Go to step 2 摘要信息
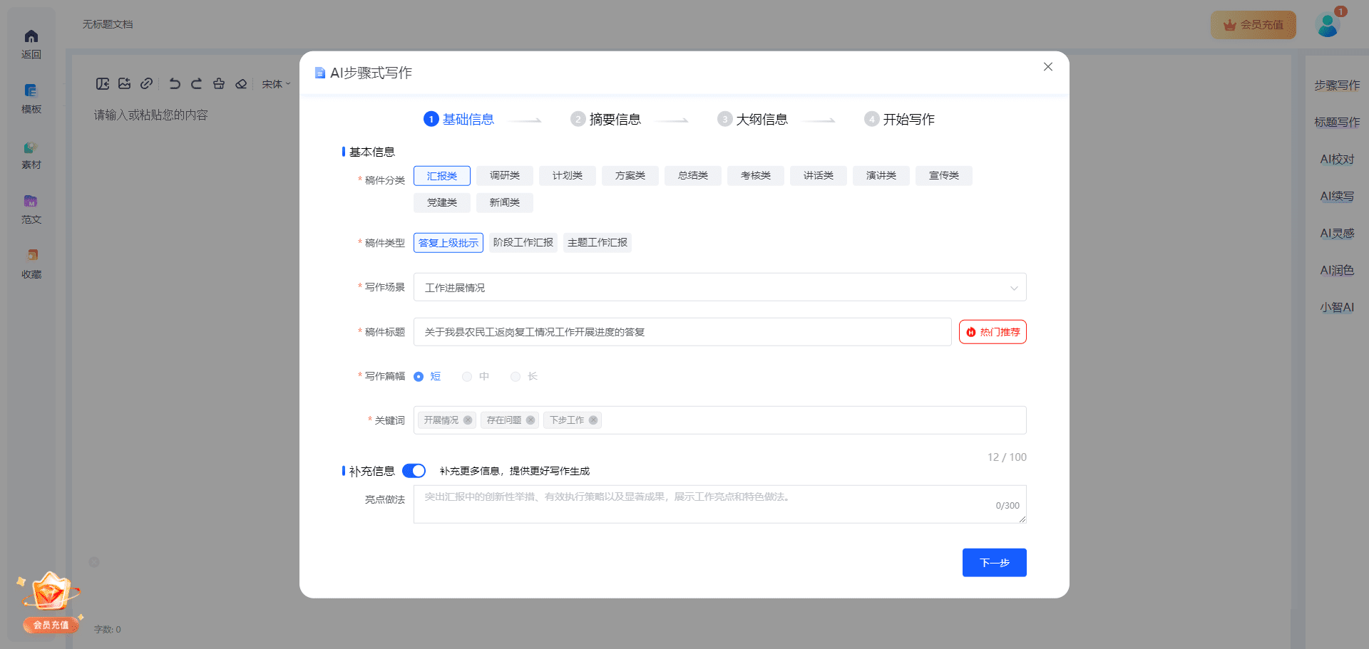This screenshot has width=1369, height=649. [605, 120]
